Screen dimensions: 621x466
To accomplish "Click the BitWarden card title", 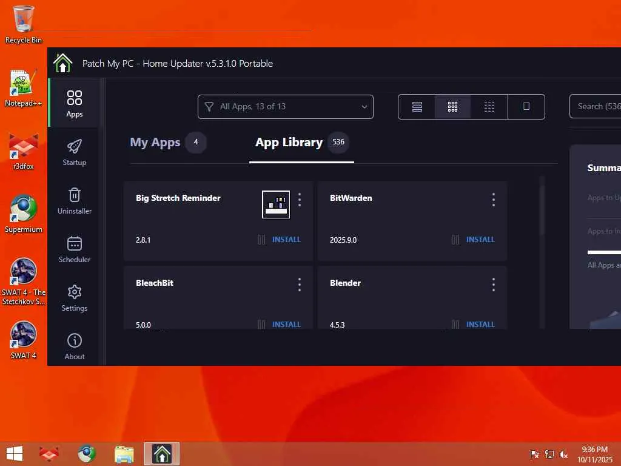I will tap(351, 198).
